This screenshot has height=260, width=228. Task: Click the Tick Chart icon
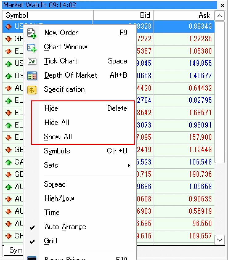(32, 61)
